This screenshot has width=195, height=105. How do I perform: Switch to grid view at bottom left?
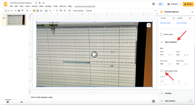22,102
